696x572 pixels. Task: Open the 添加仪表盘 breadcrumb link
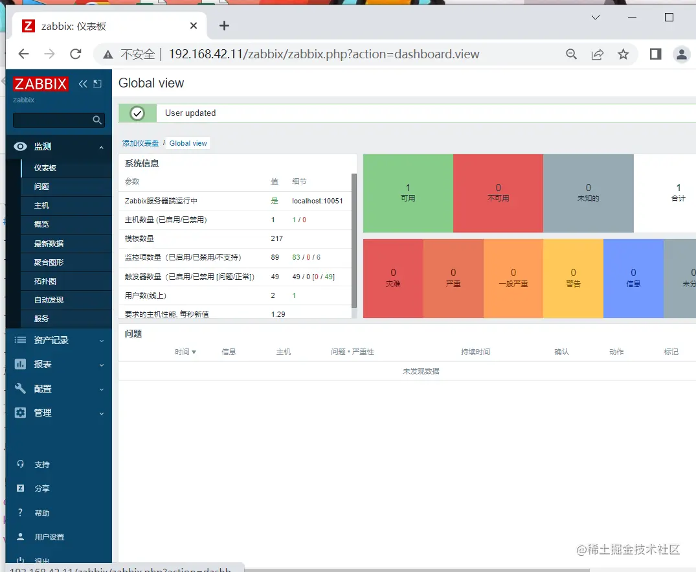(140, 143)
